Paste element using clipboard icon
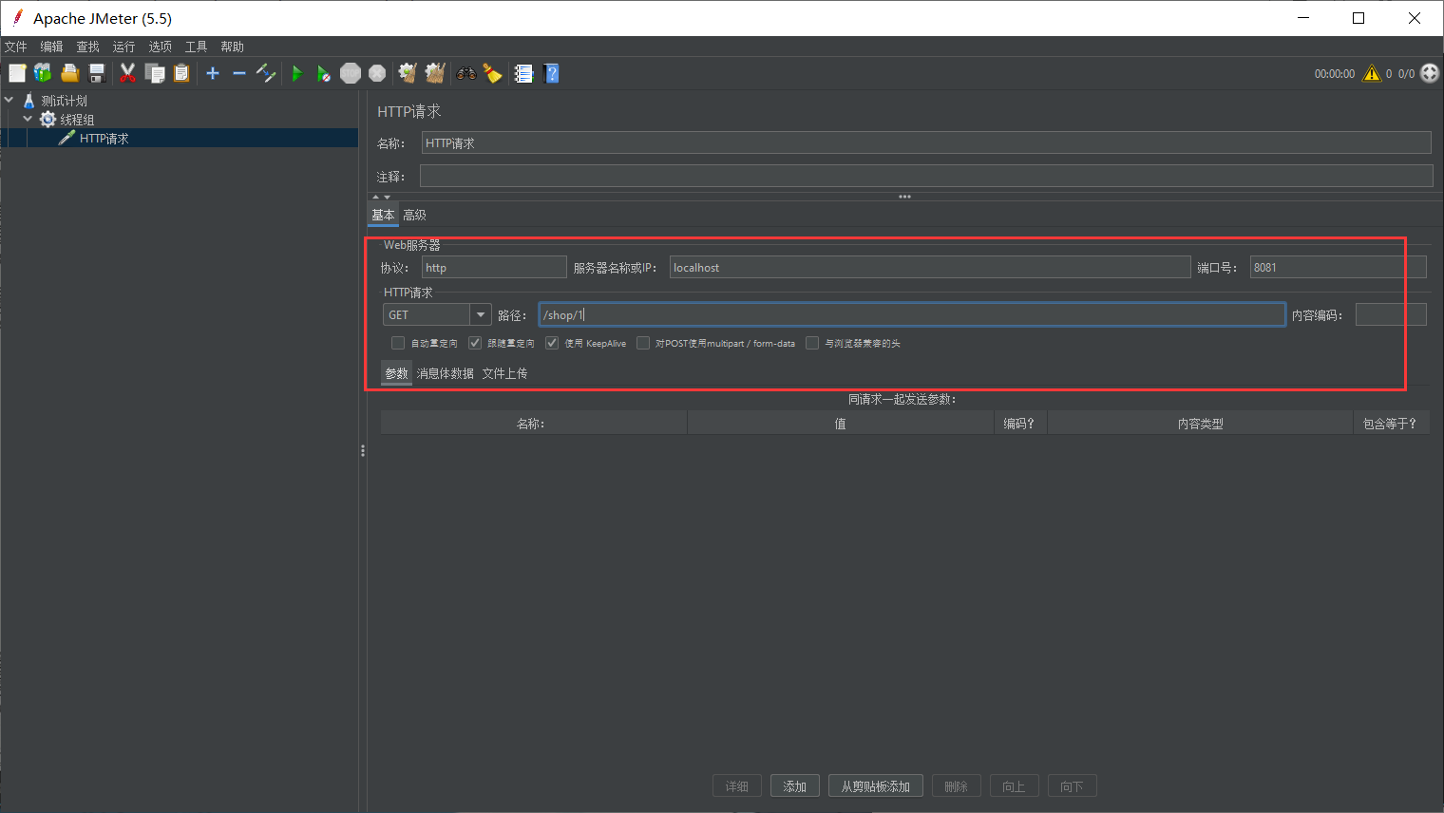This screenshot has height=813, width=1444. pyautogui.click(x=181, y=73)
